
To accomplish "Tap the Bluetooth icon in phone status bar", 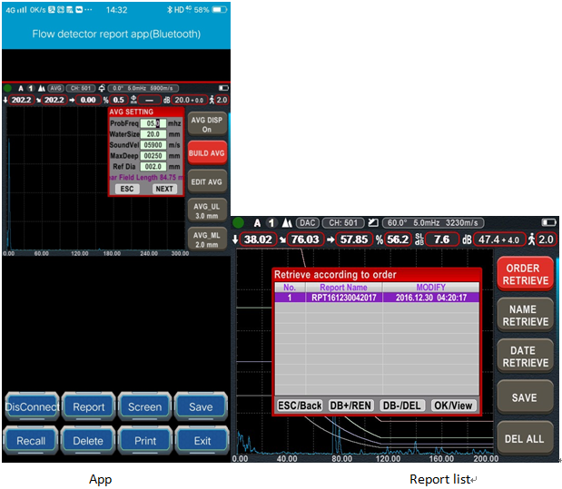I will point(170,9).
